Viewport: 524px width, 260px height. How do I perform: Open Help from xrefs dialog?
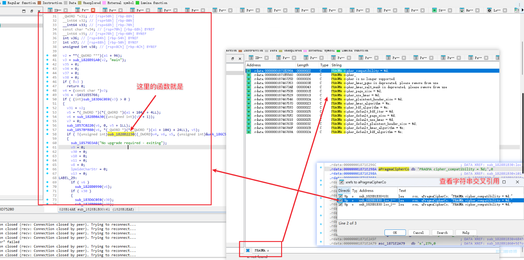pos(466,233)
